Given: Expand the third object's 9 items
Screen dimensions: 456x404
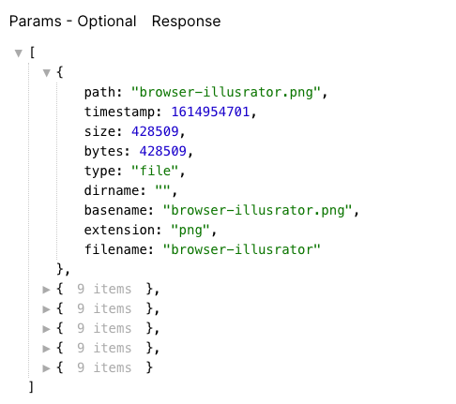Looking at the screenshot, I should (x=46, y=309).
